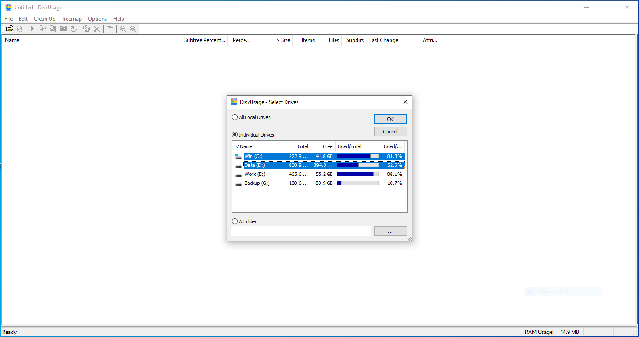Click the Command Prompt toolbar icon
The image size is (639, 337).
63,29
